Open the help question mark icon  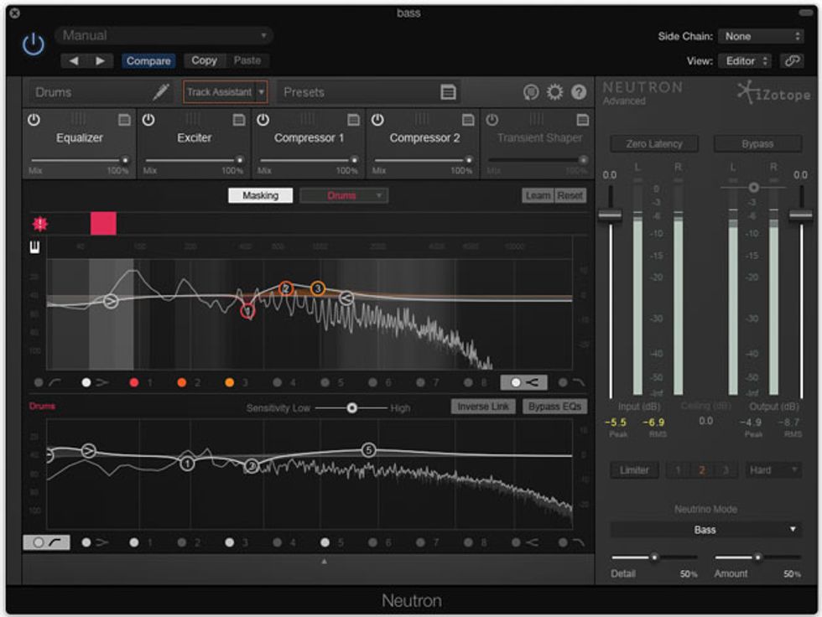(x=578, y=92)
